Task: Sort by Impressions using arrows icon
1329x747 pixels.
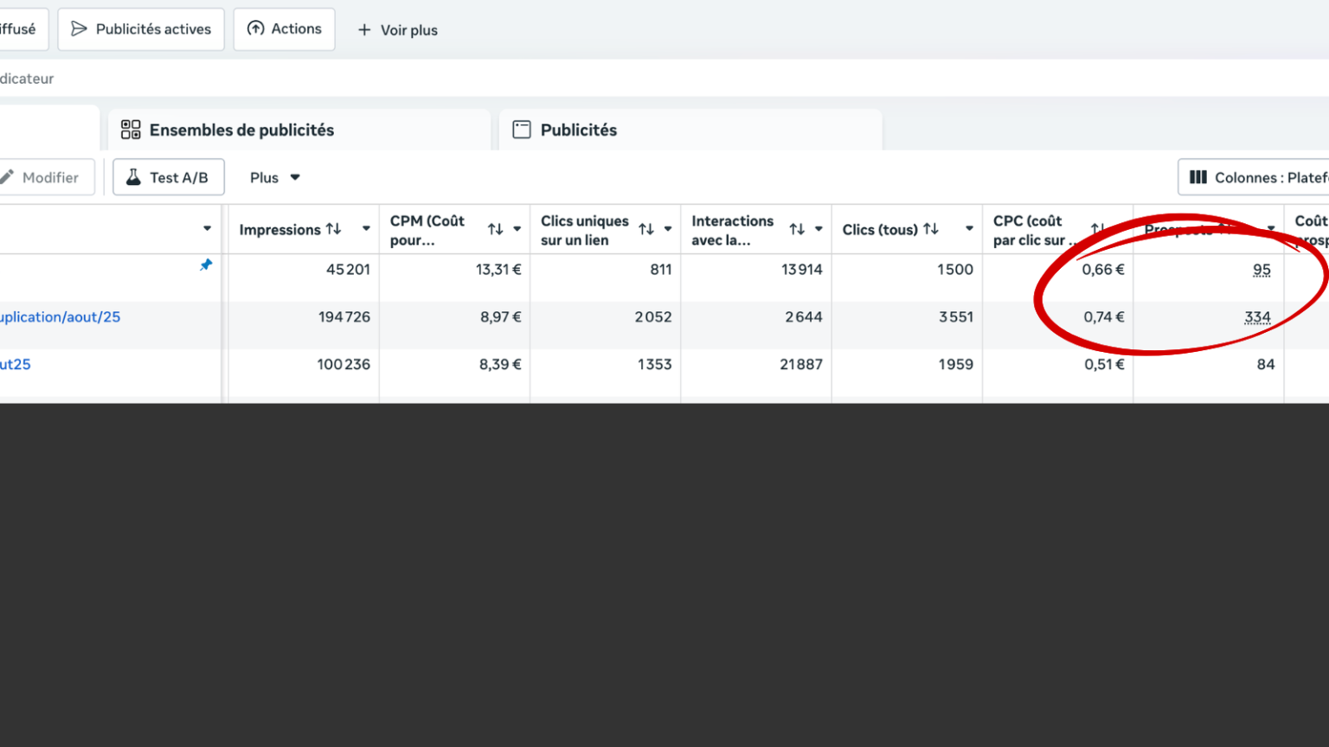Action: coord(334,229)
